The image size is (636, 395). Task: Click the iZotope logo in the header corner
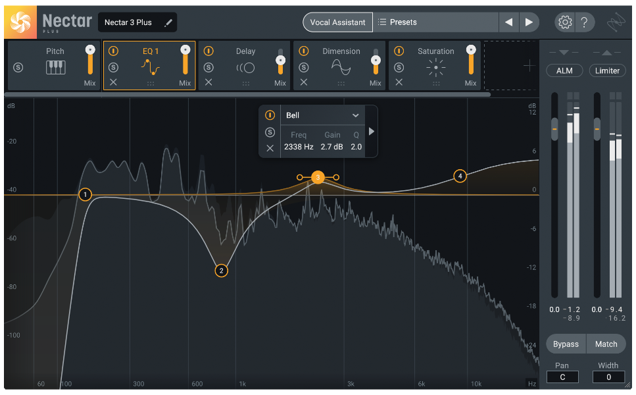616,22
